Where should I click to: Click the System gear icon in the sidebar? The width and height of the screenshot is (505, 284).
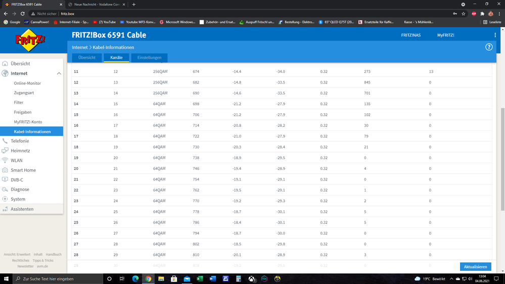(x=5, y=199)
